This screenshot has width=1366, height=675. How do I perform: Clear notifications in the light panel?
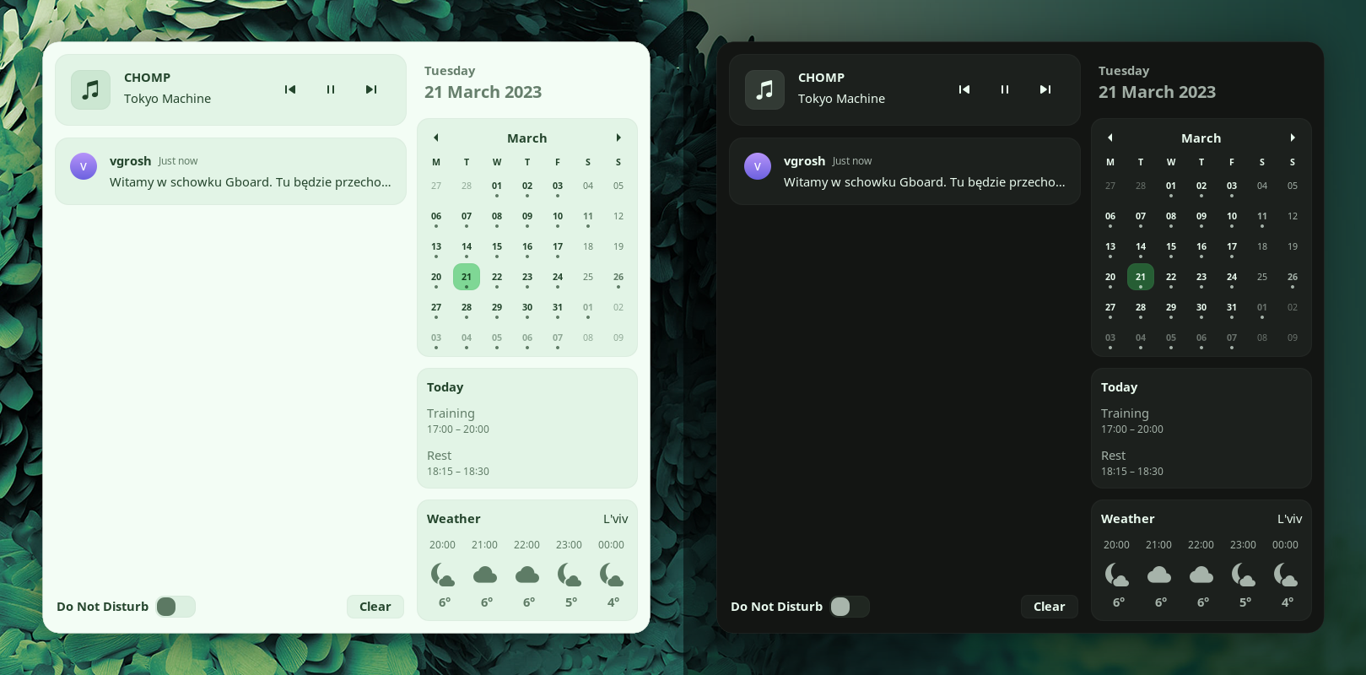pyautogui.click(x=375, y=607)
